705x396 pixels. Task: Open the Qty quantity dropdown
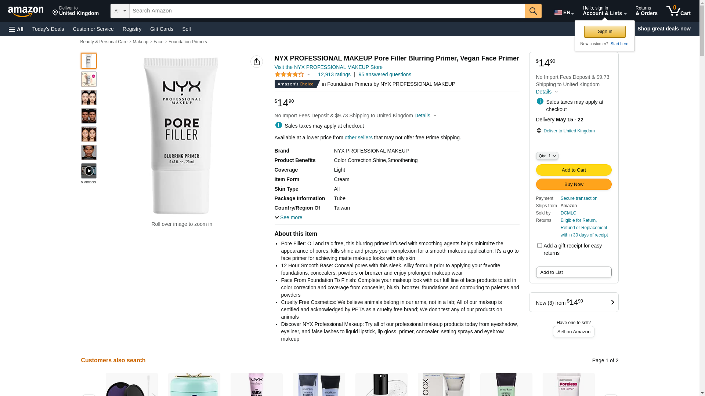click(547, 156)
